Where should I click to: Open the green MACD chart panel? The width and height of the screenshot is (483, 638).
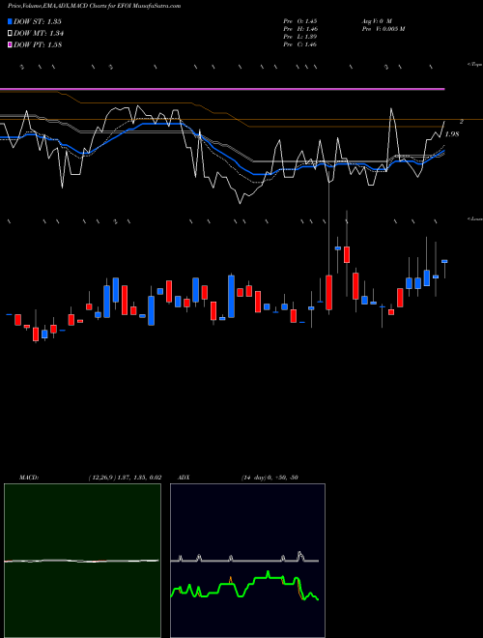82,561
